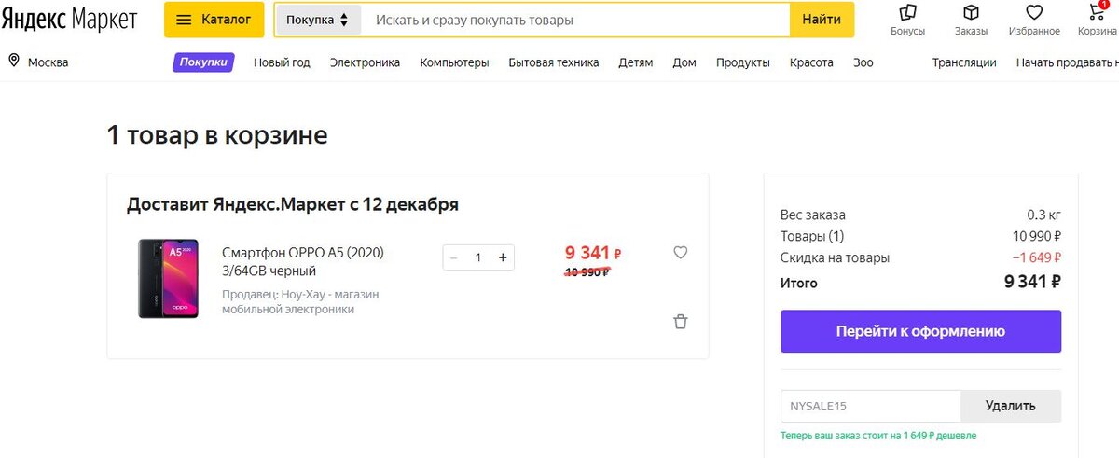Open the Покупки purple badge

[203, 62]
